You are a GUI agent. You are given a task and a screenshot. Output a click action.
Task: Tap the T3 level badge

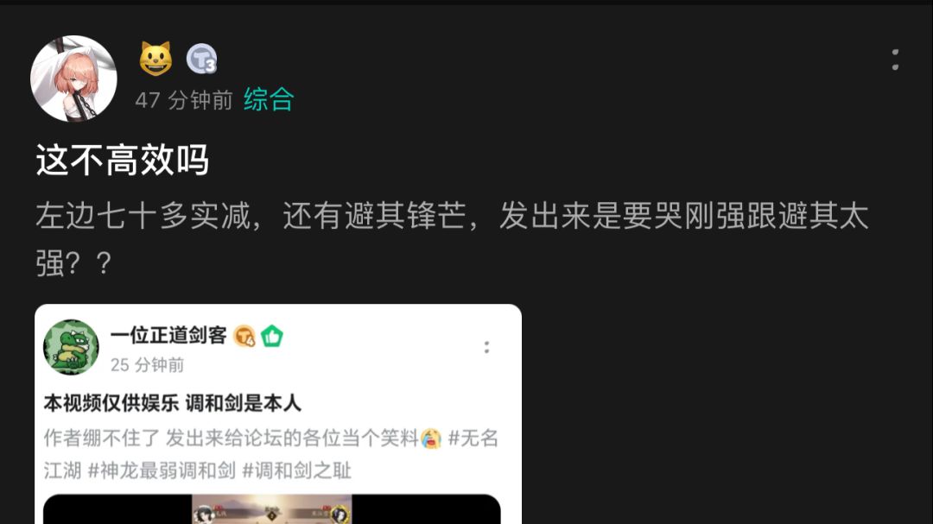coord(201,59)
